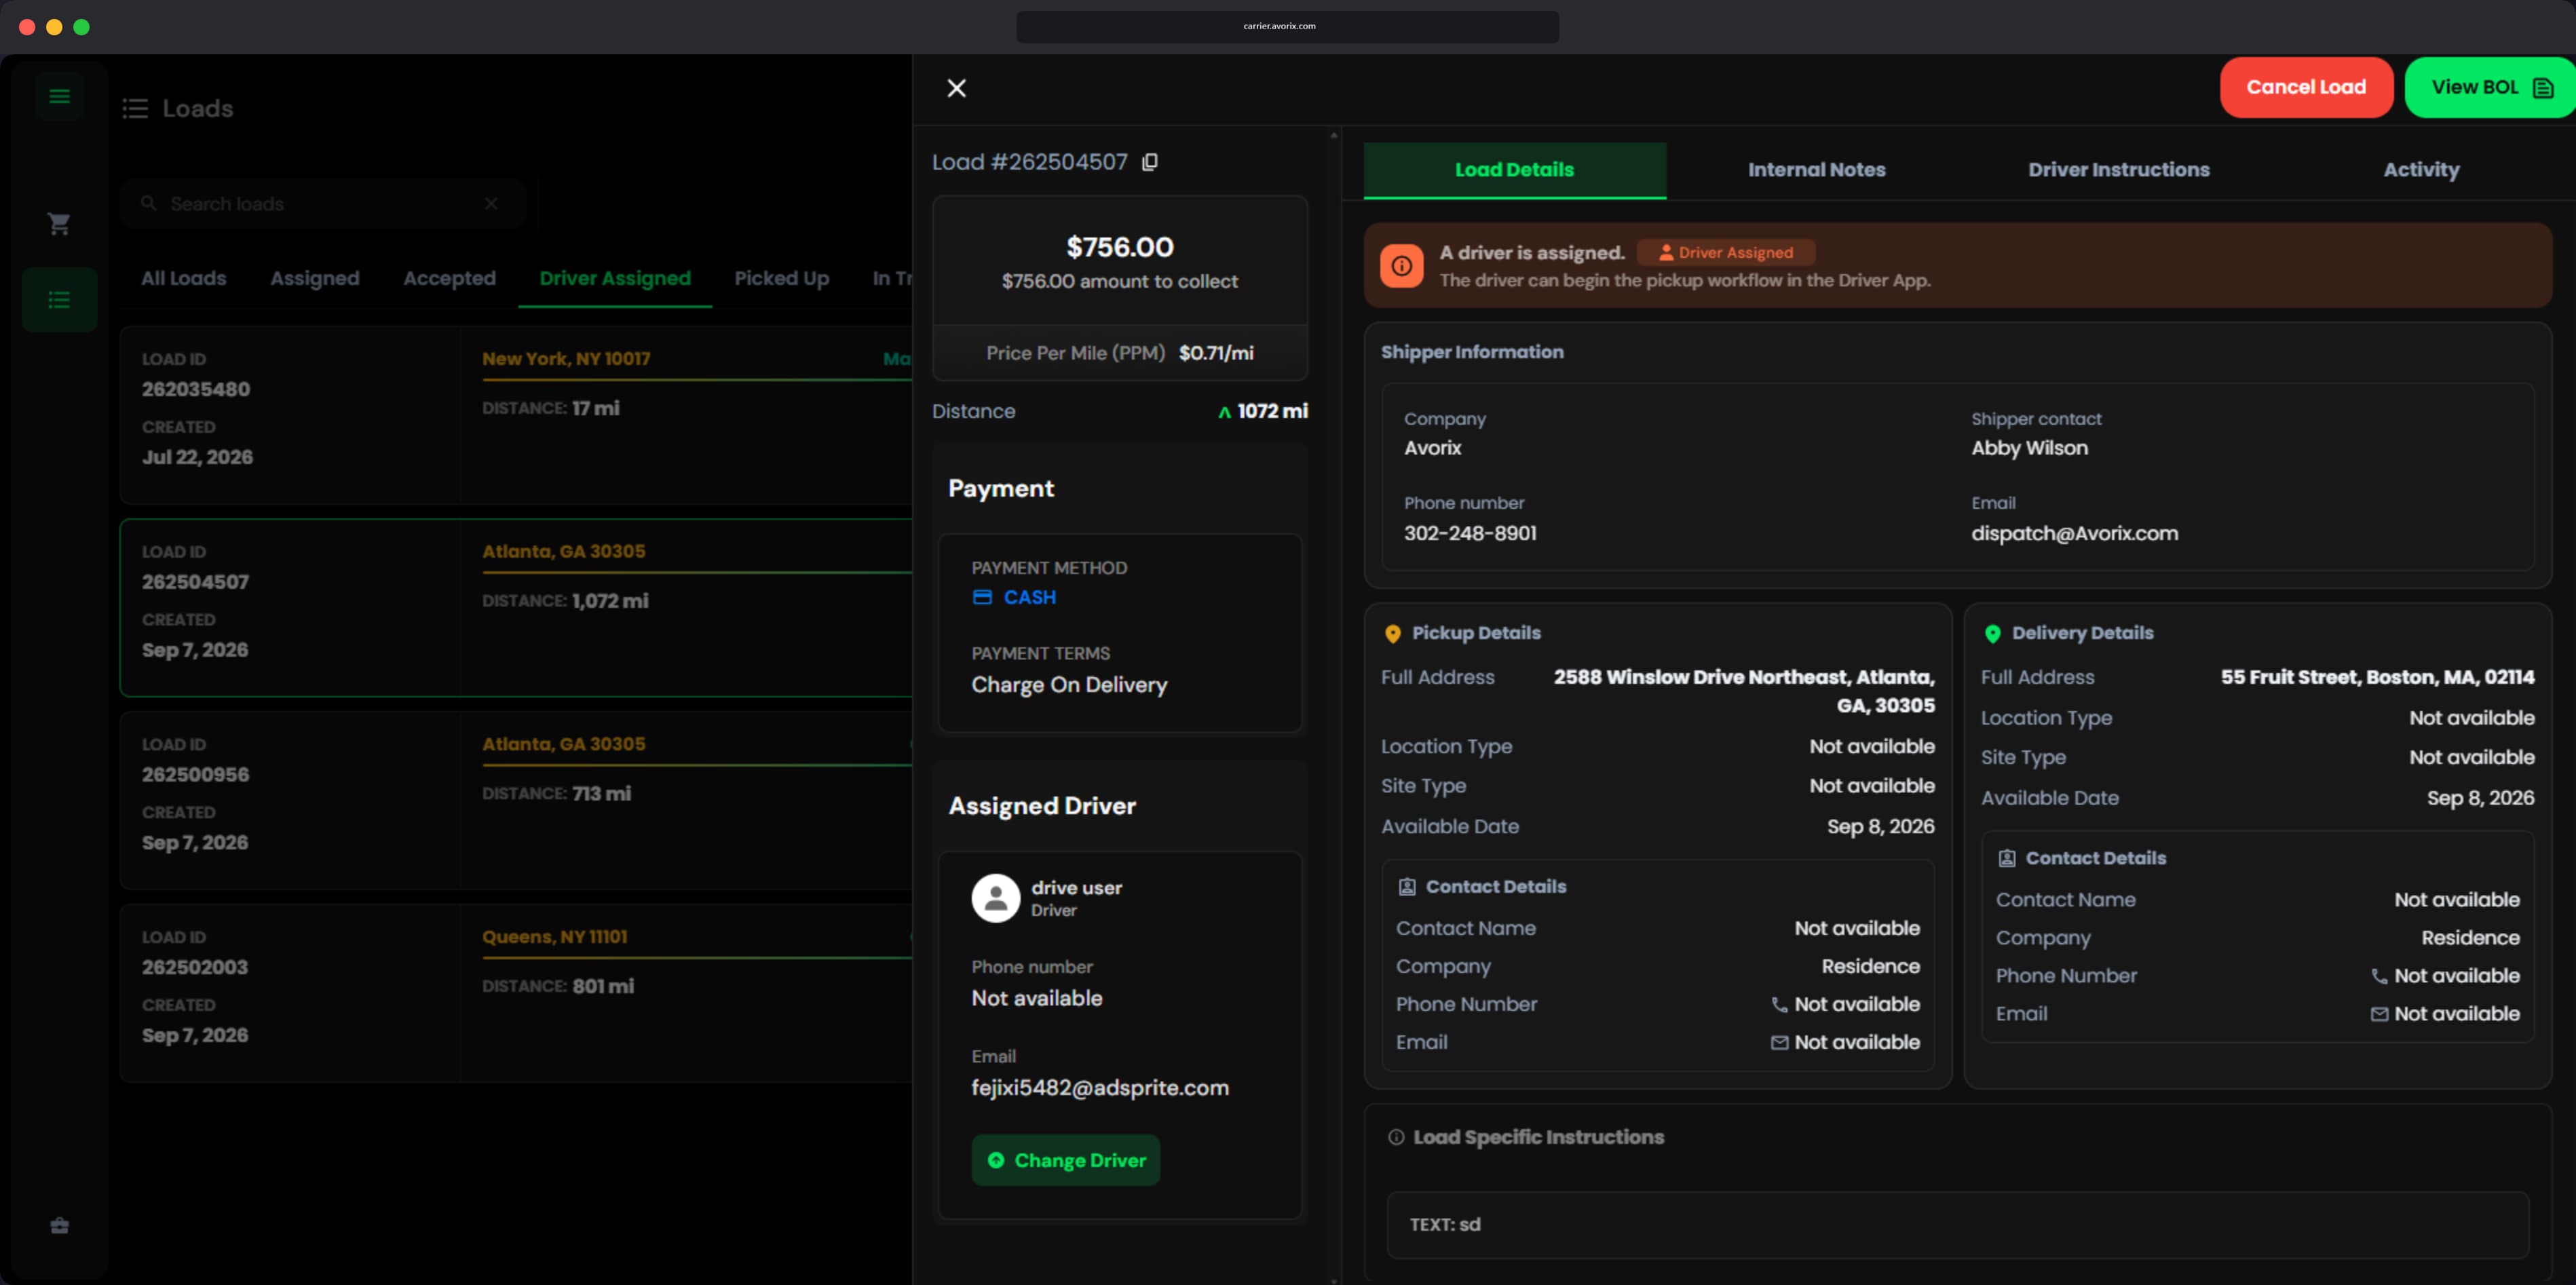Select the All Loads filter tab
This screenshot has width=2576, height=1285.
click(x=183, y=278)
